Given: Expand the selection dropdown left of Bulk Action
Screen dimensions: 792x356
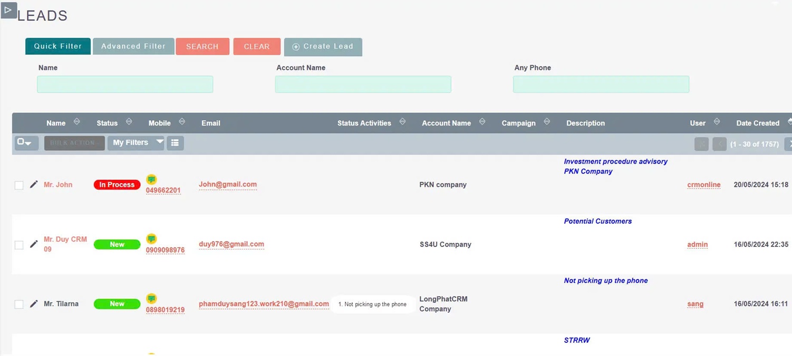Looking at the screenshot, I should [x=26, y=142].
